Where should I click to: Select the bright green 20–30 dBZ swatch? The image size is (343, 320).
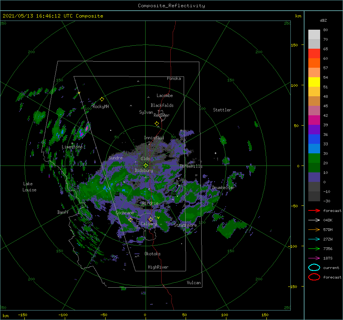point(314,158)
